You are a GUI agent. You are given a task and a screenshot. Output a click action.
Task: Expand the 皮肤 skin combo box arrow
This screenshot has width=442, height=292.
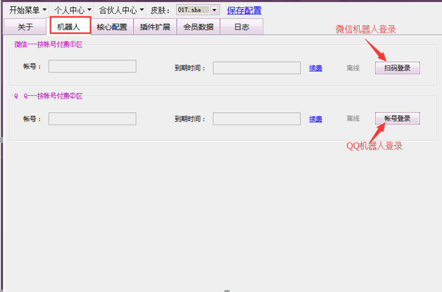(x=214, y=10)
